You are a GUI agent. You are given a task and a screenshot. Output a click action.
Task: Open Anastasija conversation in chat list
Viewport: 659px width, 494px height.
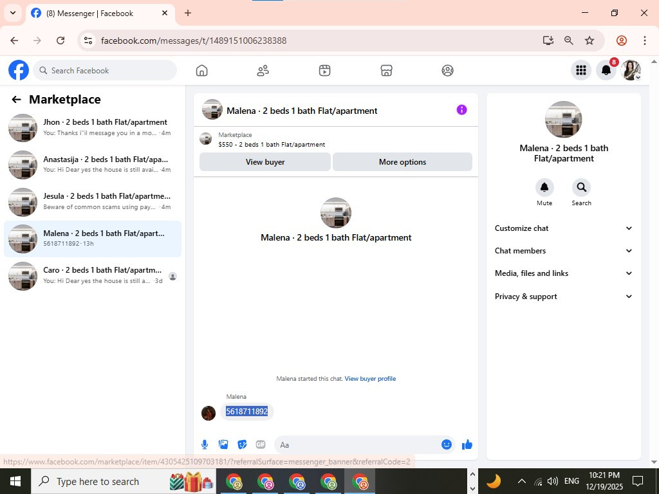click(x=93, y=165)
